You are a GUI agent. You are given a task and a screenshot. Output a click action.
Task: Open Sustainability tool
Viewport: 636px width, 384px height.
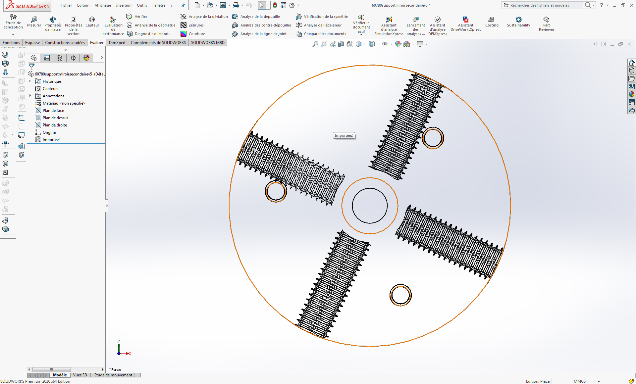518,22
